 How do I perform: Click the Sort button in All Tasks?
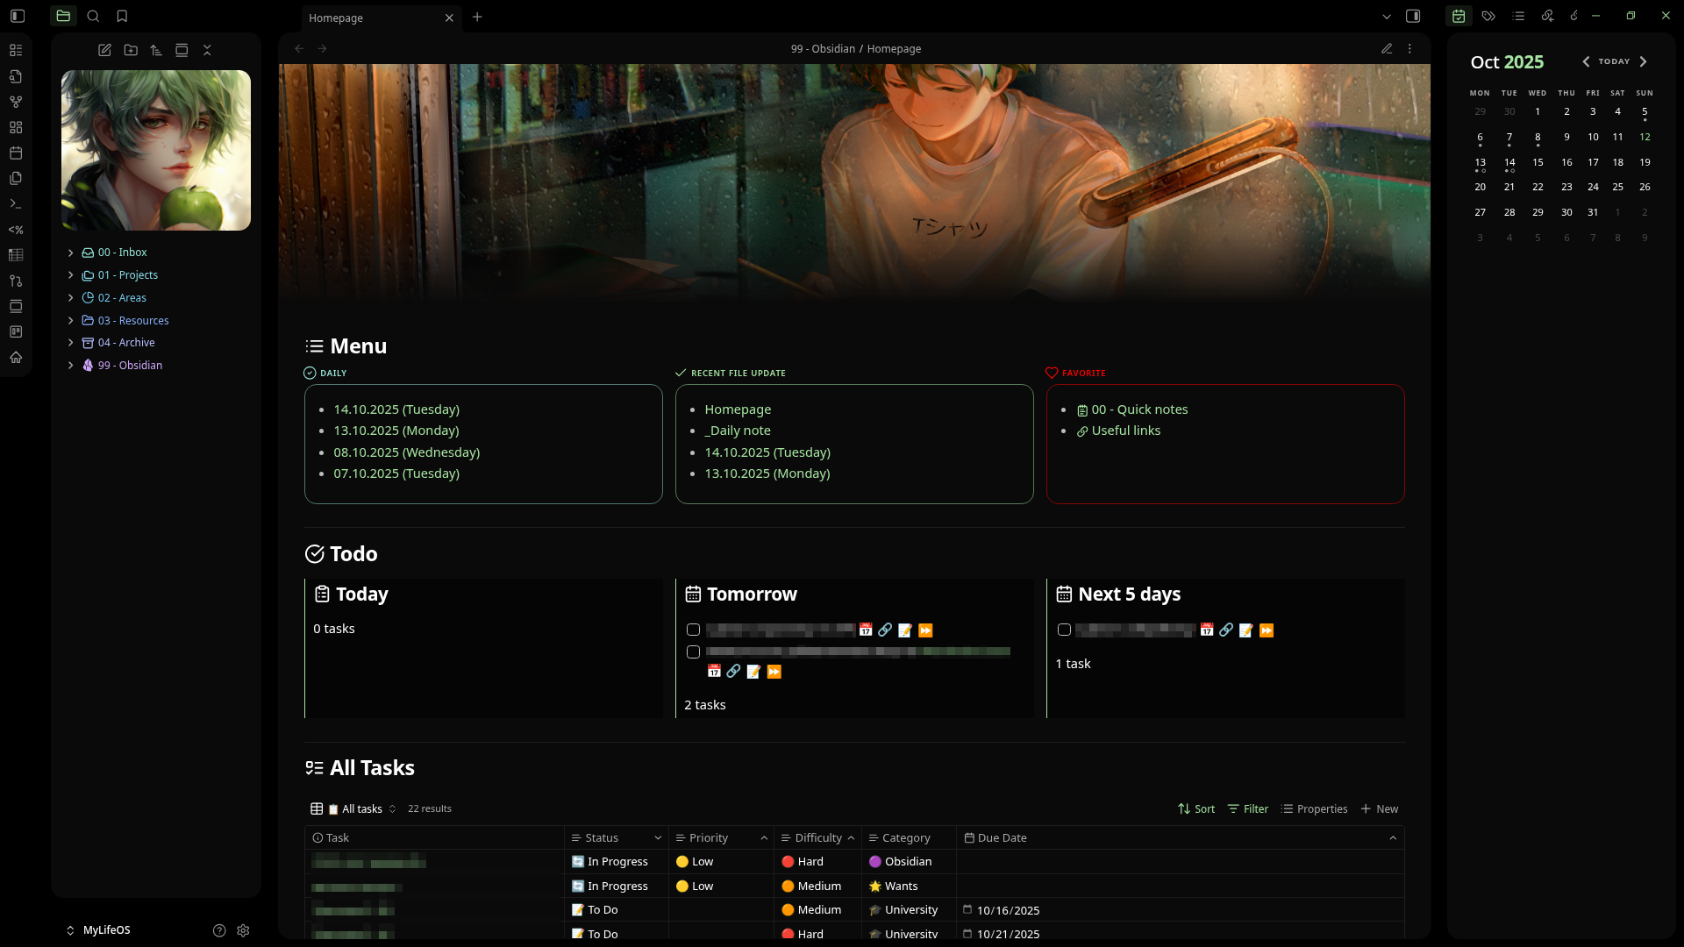click(x=1196, y=808)
